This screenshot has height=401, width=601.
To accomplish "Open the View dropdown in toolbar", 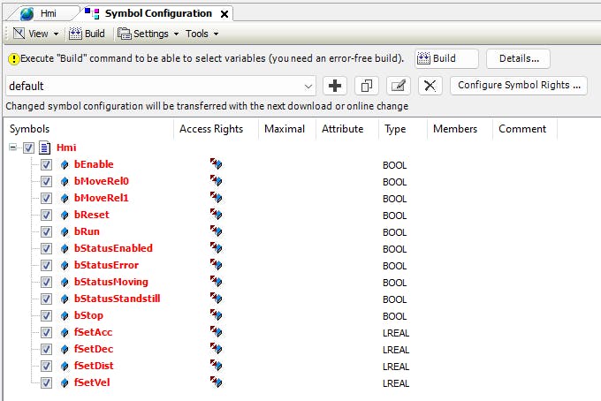I will point(36,34).
